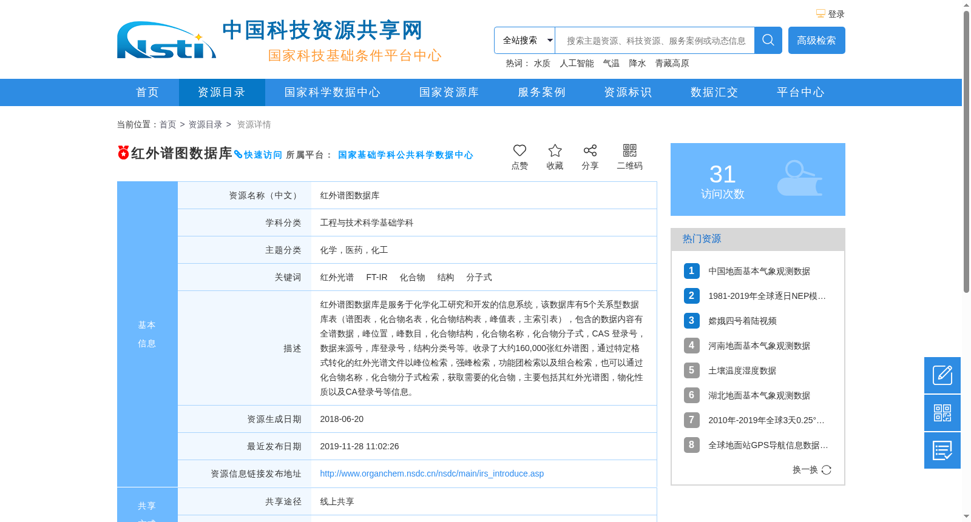Viewport: 971px width, 522px height.
Task: Open the 资源标识 nav tab
Action: pyautogui.click(x=628, y=92)
